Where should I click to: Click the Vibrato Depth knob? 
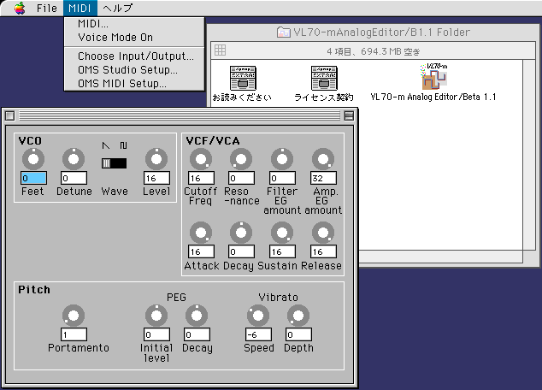coord(298,316)
